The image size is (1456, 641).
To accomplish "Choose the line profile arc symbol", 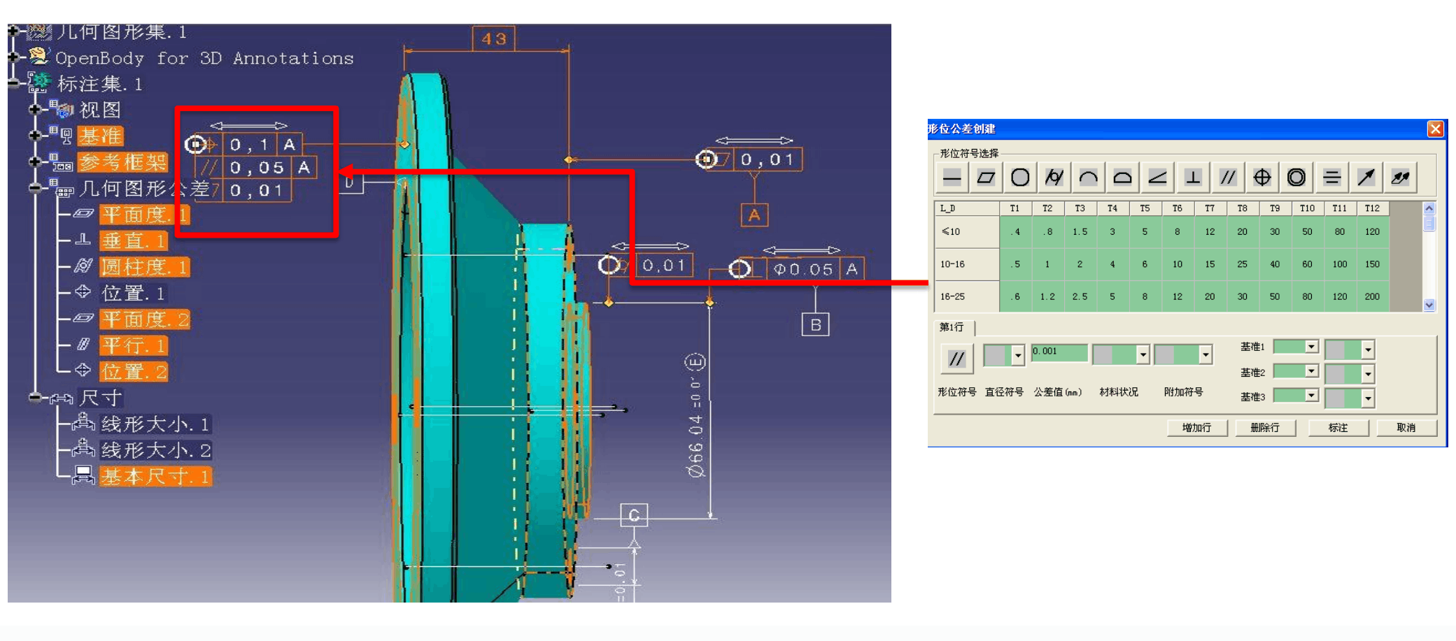I will point(1089,178).
